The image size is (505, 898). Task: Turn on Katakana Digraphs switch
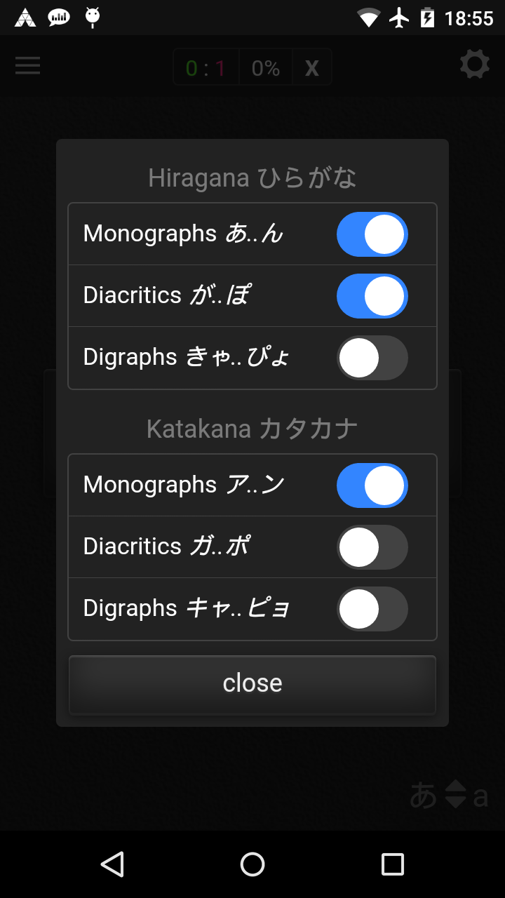[x=372, y=609]
